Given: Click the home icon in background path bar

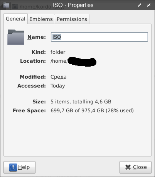Looking at the screenshot, I should [x=15, y=7].
